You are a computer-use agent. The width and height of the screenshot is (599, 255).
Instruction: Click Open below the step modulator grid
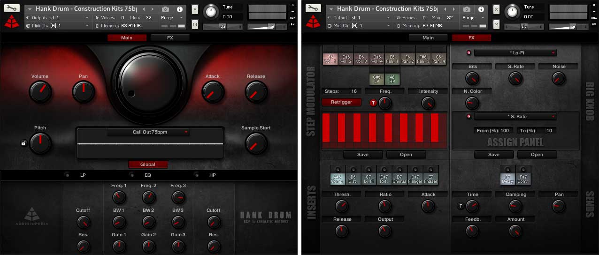(406, 155)
